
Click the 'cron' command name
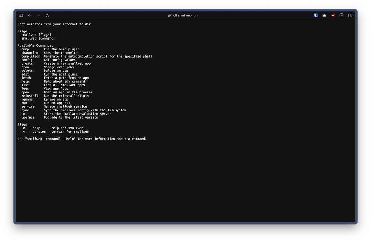pos(25,67)
